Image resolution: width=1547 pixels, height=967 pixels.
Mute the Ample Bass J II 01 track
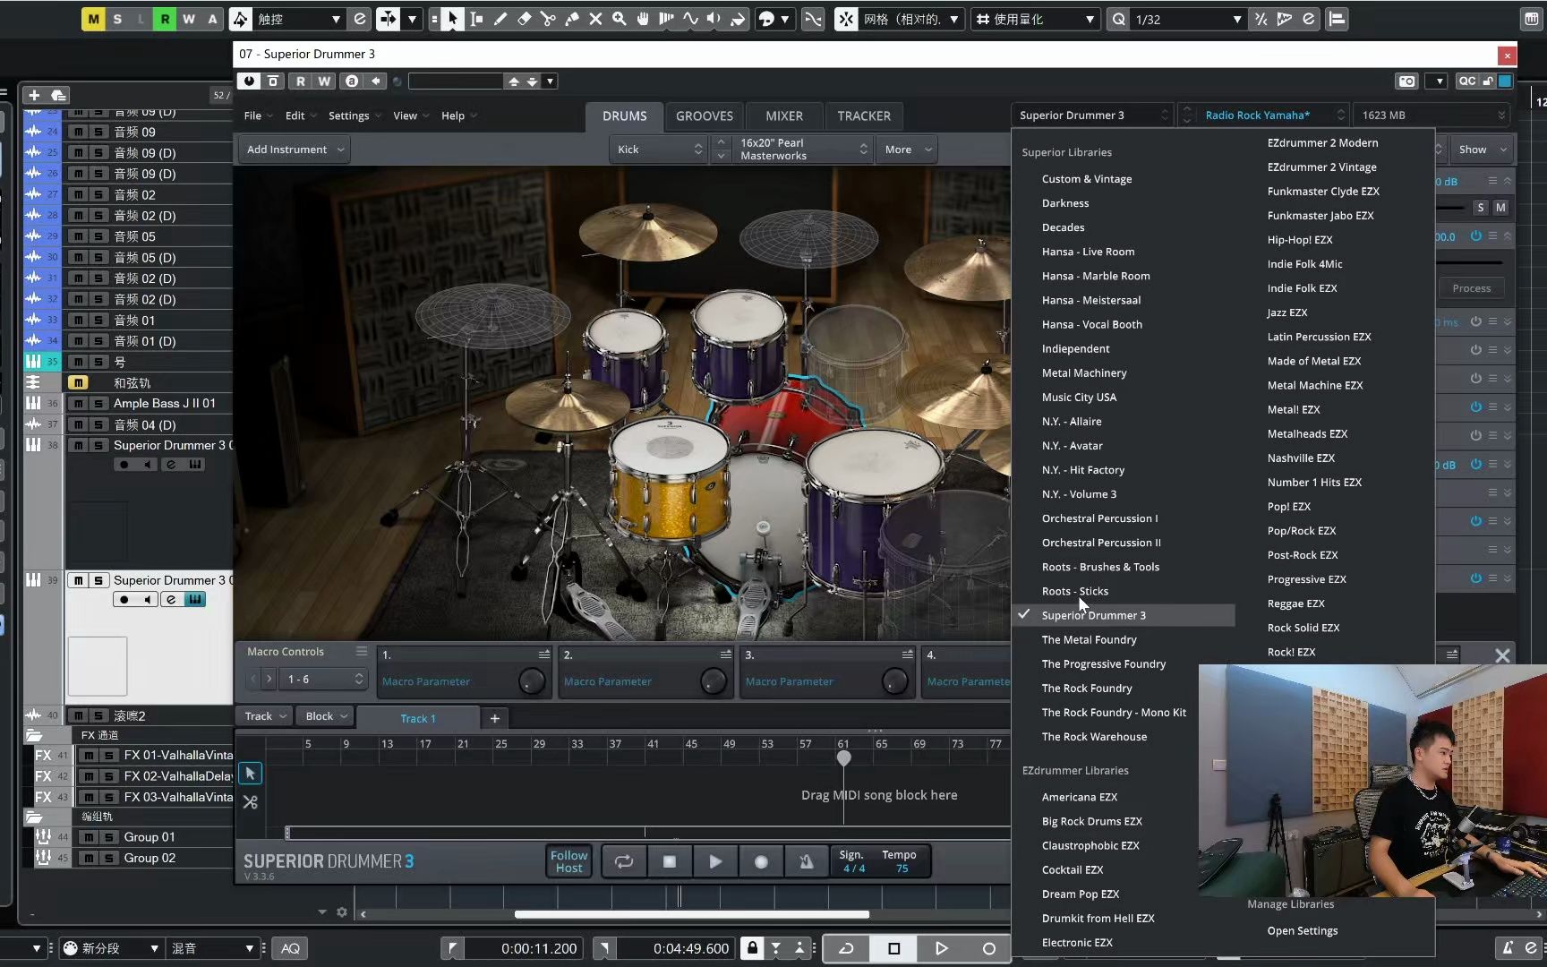point(78,404)
